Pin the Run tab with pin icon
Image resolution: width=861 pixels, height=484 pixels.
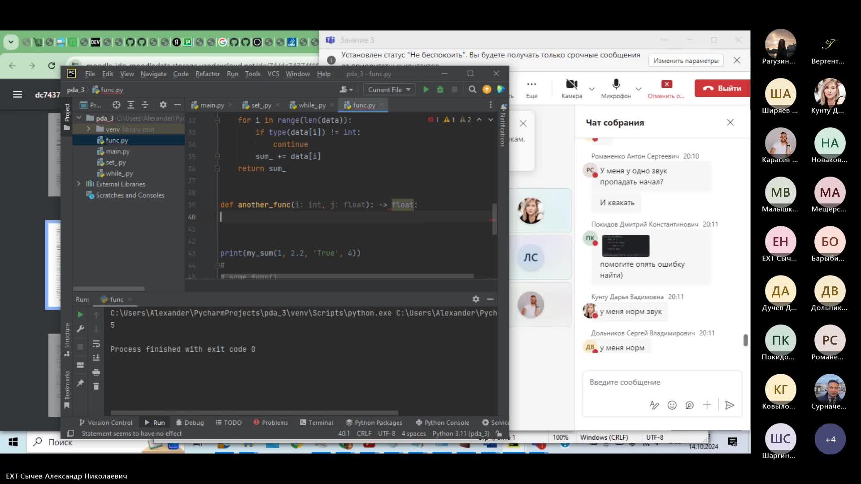[80, 383]
